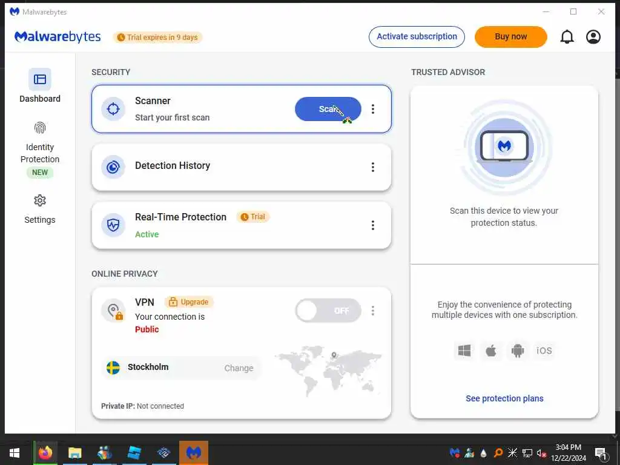Click the VPN location pin lock icon
Screen dimensions: 620x465
(x=113, y=311)
